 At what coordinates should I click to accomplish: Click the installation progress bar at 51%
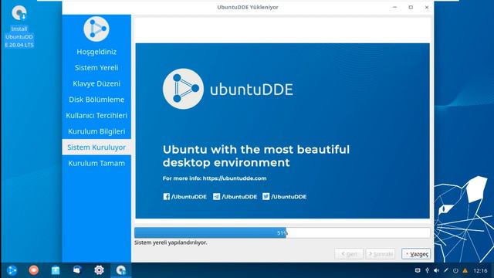coord(283,233)
